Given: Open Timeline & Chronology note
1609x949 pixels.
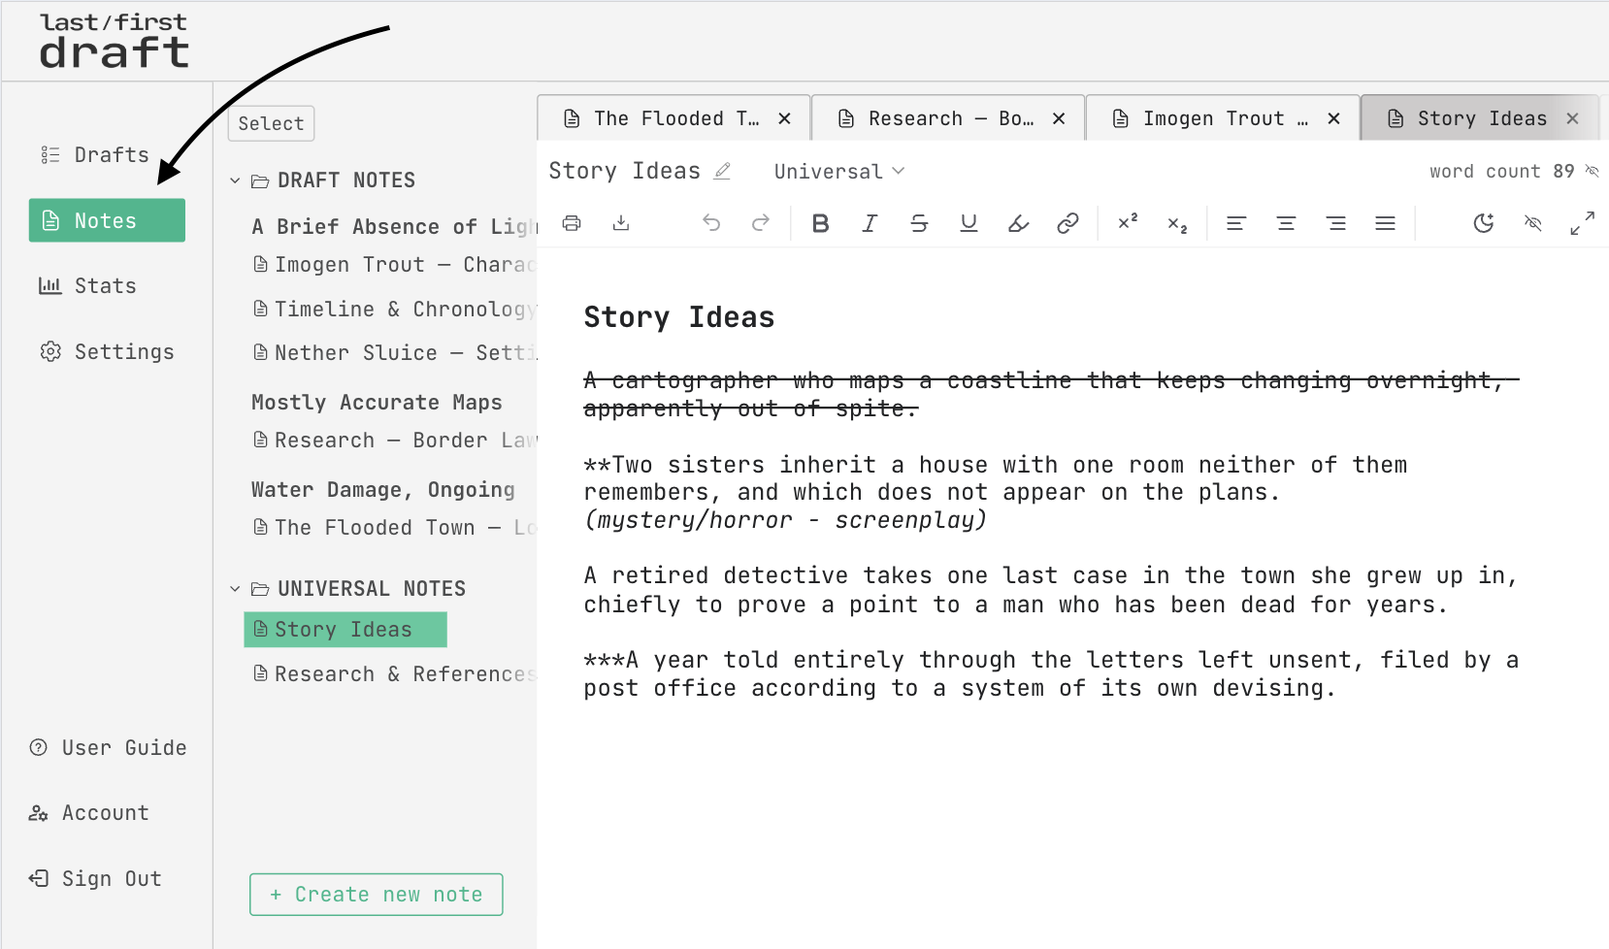Looking at the screenshot, I should [x=394, y=309].
